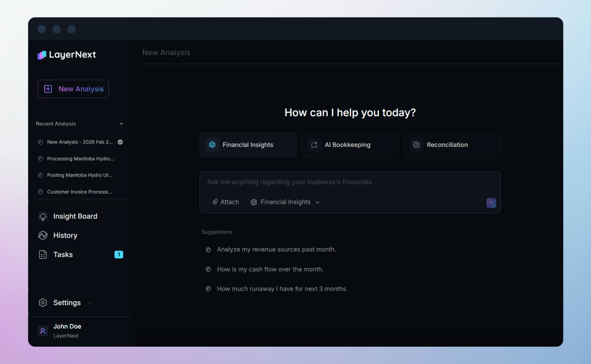Click 'LayerNext' organization under John Doe
Screen dimensions: 591x364
66,336
